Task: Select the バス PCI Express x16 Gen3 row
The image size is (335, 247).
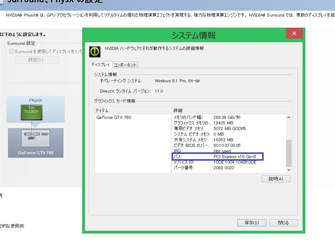Action: pyautogui.click(x=229, y=156)
